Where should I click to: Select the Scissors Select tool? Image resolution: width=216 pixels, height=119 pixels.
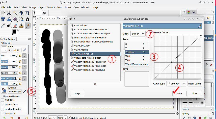9,13
